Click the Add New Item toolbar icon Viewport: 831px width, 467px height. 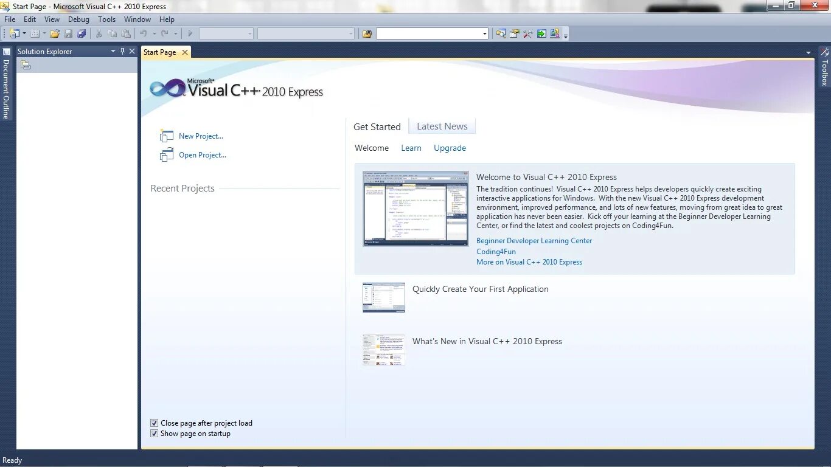click(35, 34)
